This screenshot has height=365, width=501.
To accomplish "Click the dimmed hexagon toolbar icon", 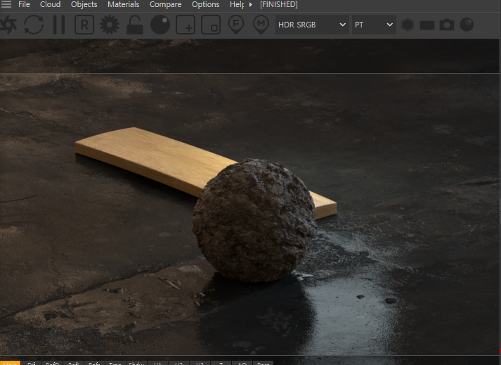I will pyautogui.click(x=408, y=25).
